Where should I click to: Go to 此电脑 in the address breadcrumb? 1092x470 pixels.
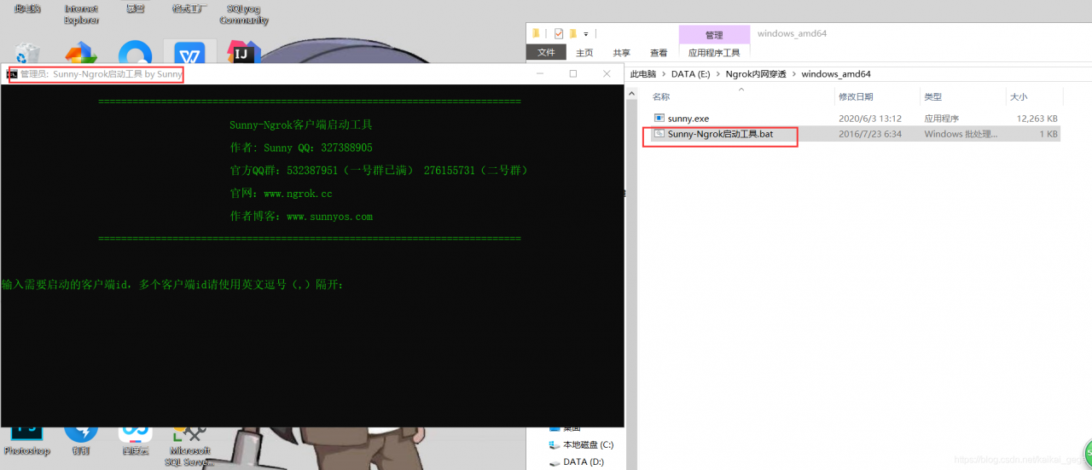[643, 74]
